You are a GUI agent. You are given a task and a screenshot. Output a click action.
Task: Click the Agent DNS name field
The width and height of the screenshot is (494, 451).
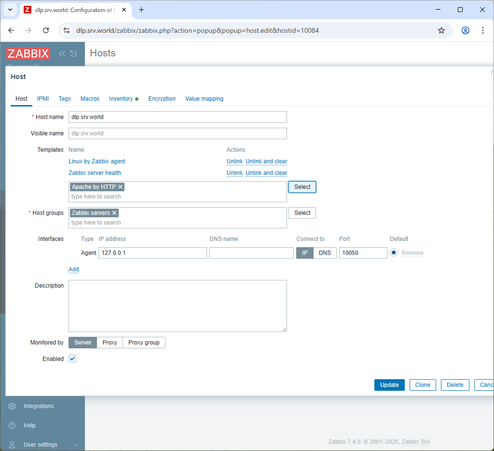251,253
